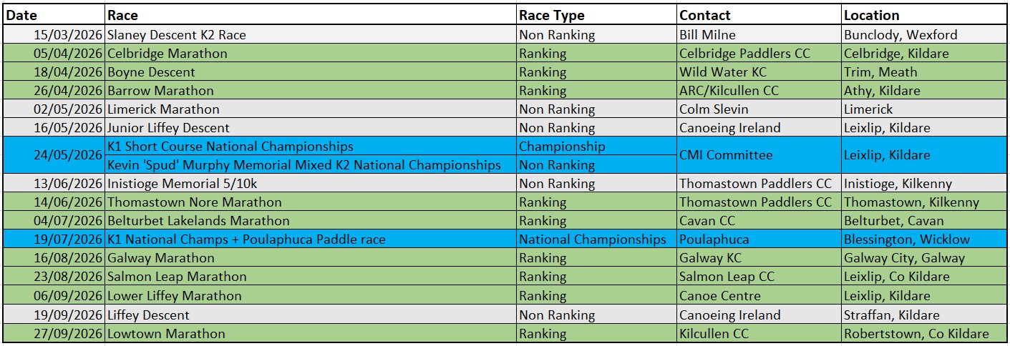This screenshot has height=346, width=1010.
Task: Select the Lowtown Marathon race cell
Action: (311, 333)
